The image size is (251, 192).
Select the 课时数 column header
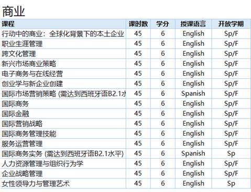[138, 23]
